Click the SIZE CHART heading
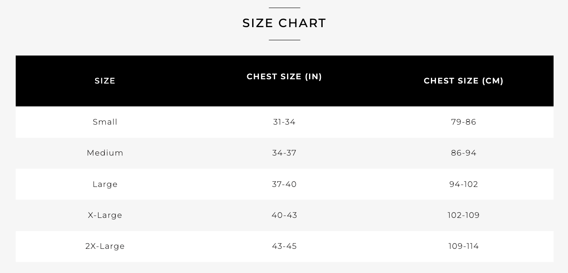 (x=284, y=23)
